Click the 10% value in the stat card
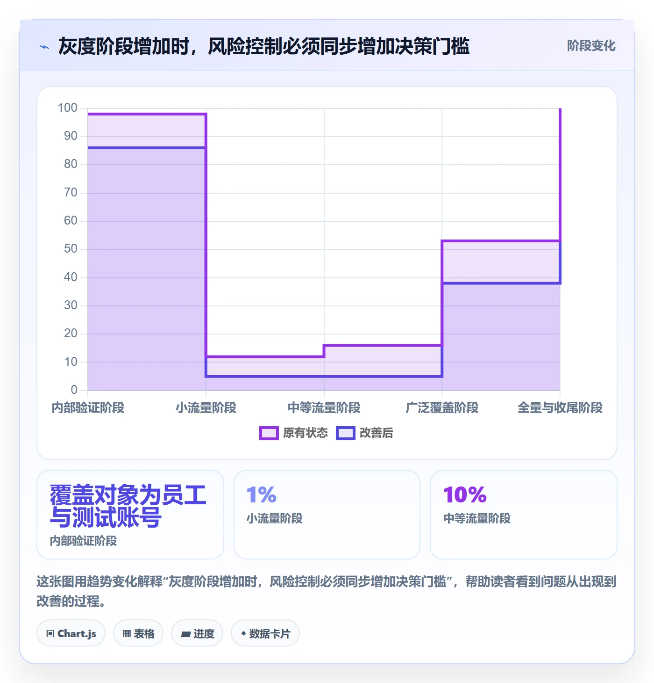 click(x=465, y=495)
